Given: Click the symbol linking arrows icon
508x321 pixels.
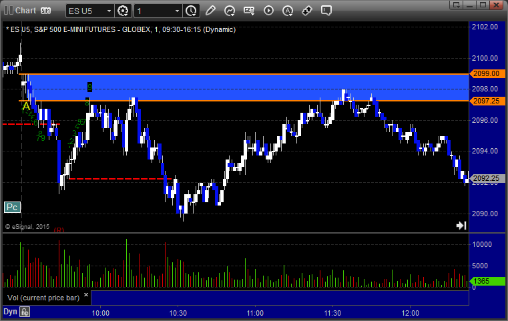Looking at the screenshot, I should 307,11.
